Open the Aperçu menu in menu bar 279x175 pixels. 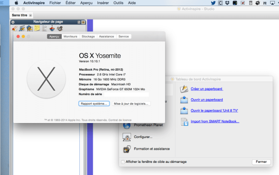(x=86, y=3)
